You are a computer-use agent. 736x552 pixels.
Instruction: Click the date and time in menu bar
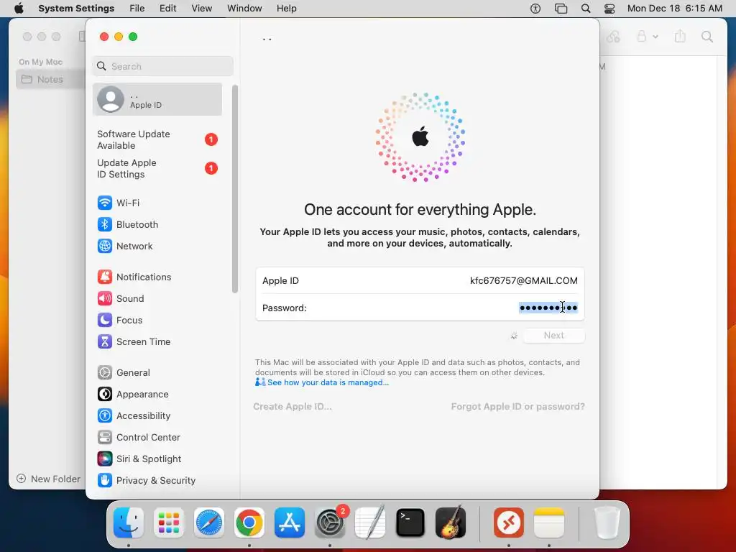674,9
